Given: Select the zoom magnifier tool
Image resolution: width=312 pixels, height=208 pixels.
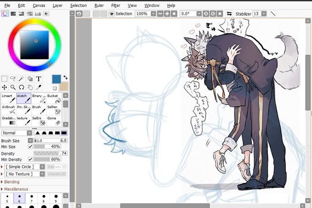Looking at the screenshot, I should pyautogui.click(x=13, y=87).
